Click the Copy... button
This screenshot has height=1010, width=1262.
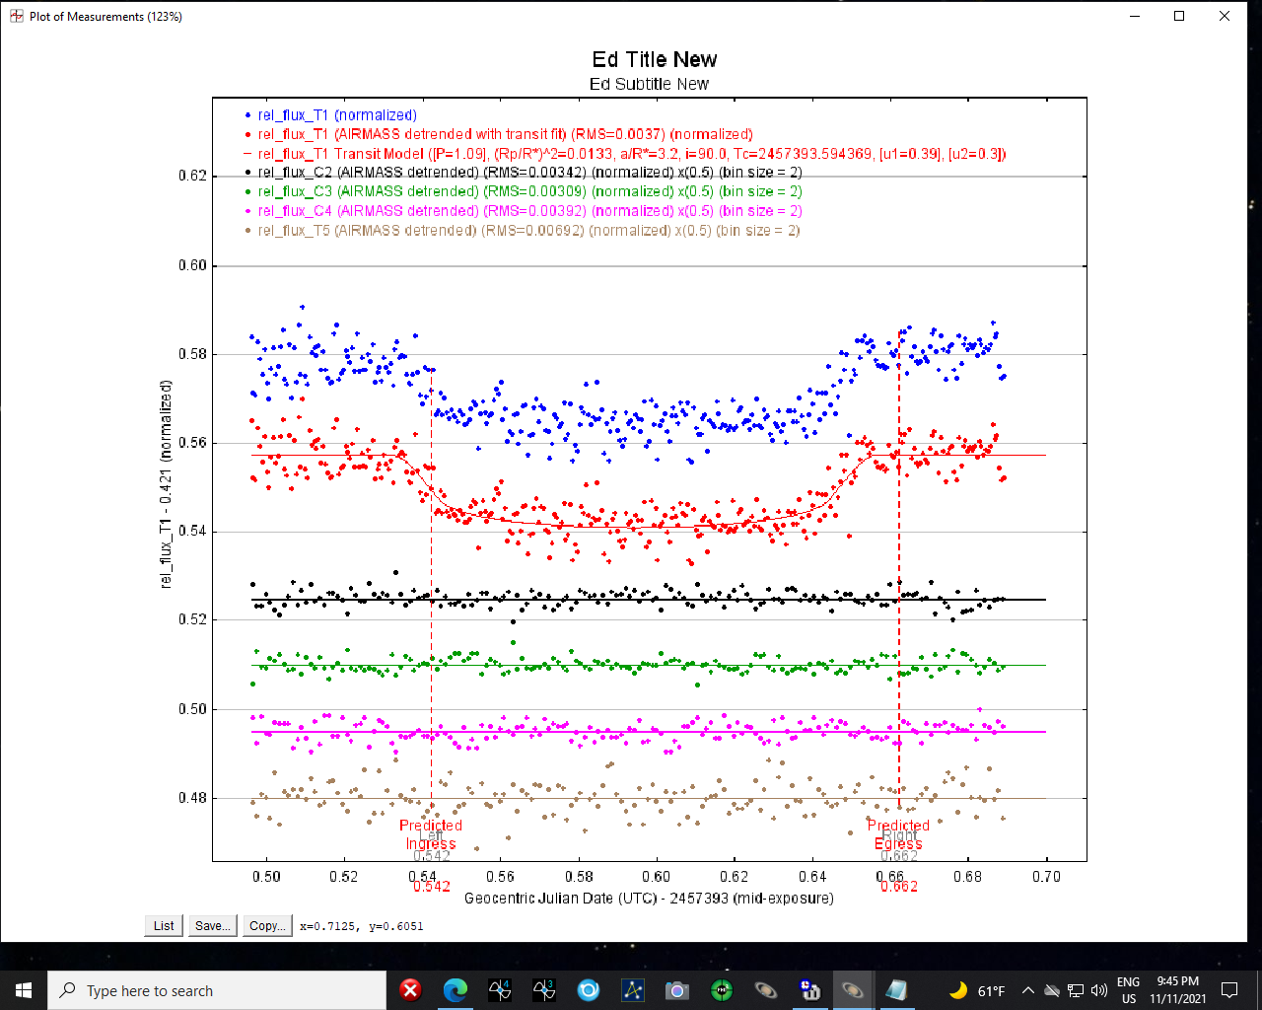[267, 925]
